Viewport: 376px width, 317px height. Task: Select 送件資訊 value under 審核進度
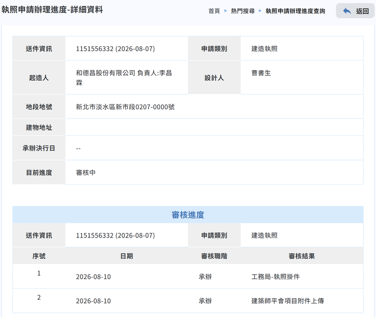click(x=115, y=236)
